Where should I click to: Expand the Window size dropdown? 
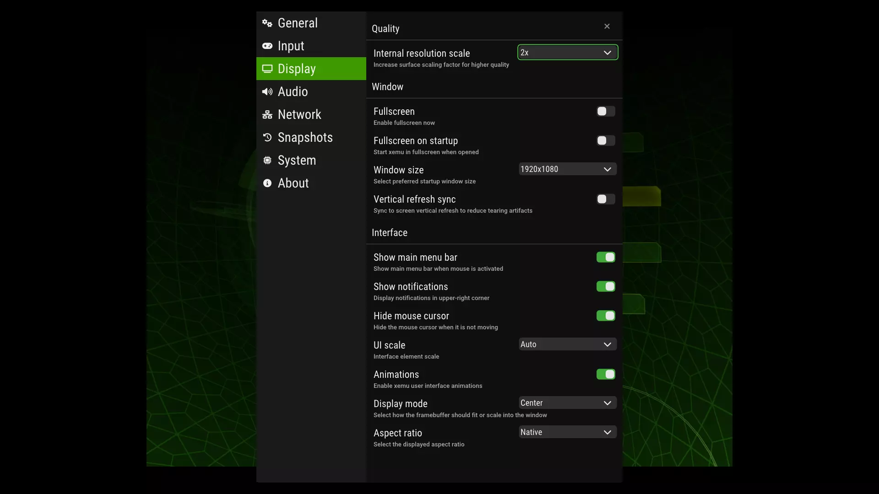coord(567,169)
